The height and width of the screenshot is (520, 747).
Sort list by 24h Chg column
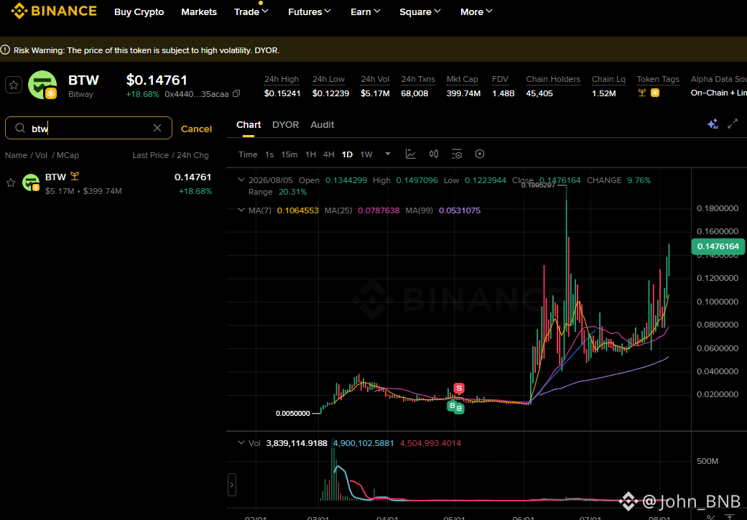click(x=192, y=155)
